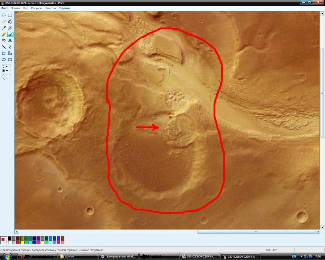Expand the Палитра menu
Image resolution: width=325 pixels, height=260 pixels.
click(x=50, y=8)
